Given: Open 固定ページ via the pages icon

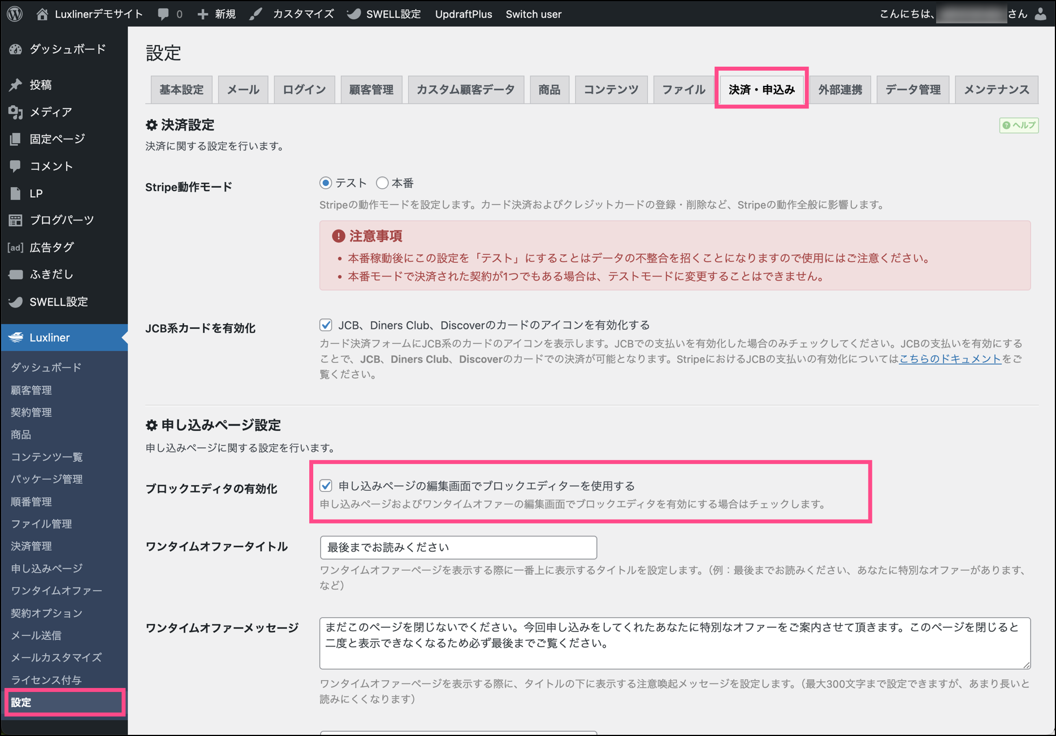Looking at the screenshot, I should click(15, 139).
